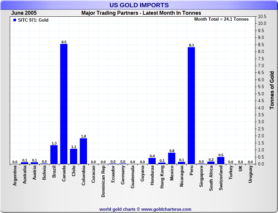Click the 'Curacao' axis label
Image resolution: width=278 pixels, height=213 pixels.
[93, 174]
